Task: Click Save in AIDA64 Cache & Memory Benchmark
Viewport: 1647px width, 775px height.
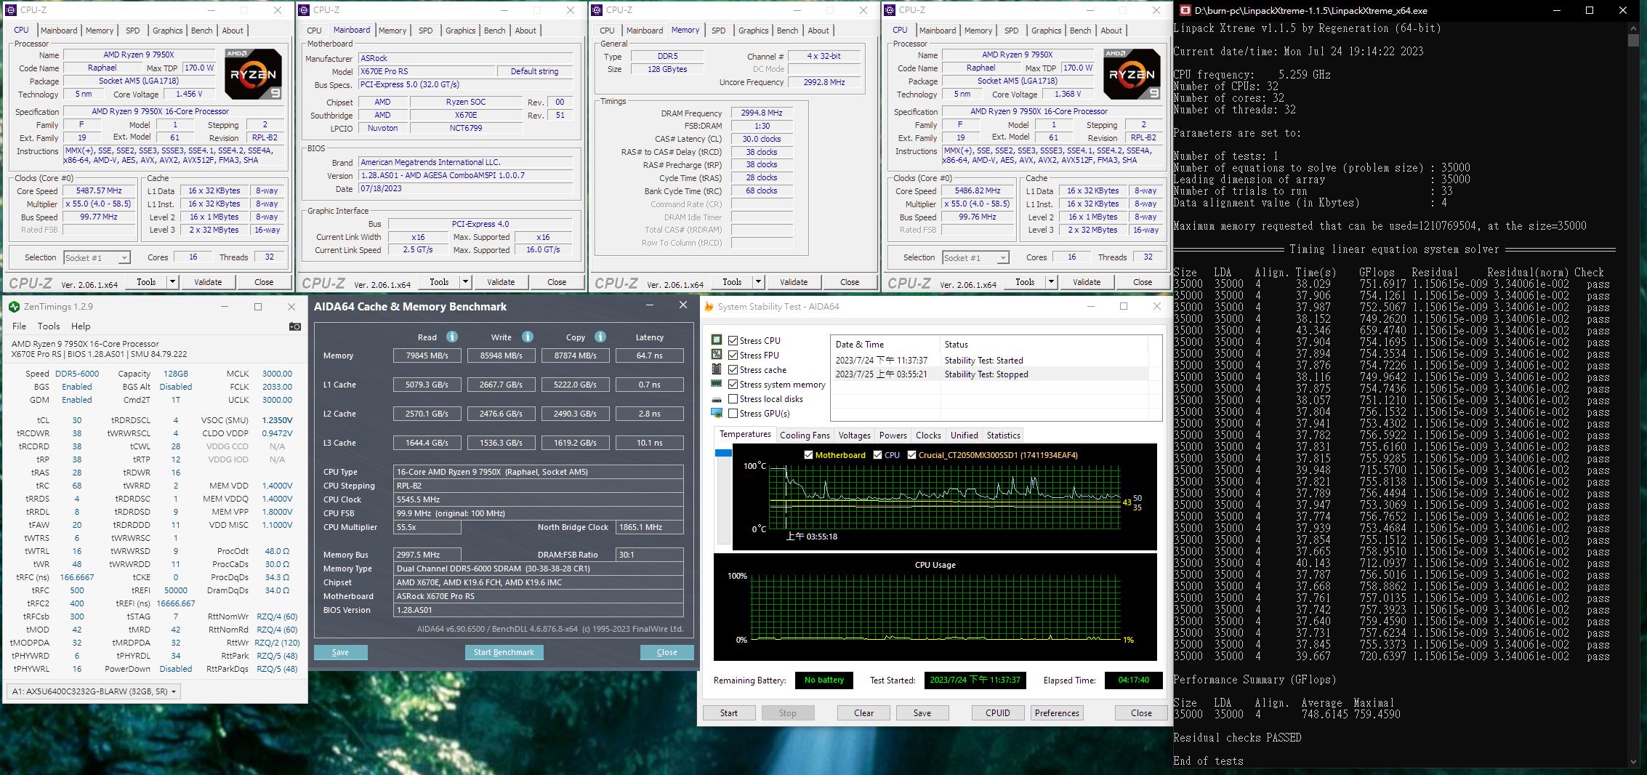Action: click(340, 652)
